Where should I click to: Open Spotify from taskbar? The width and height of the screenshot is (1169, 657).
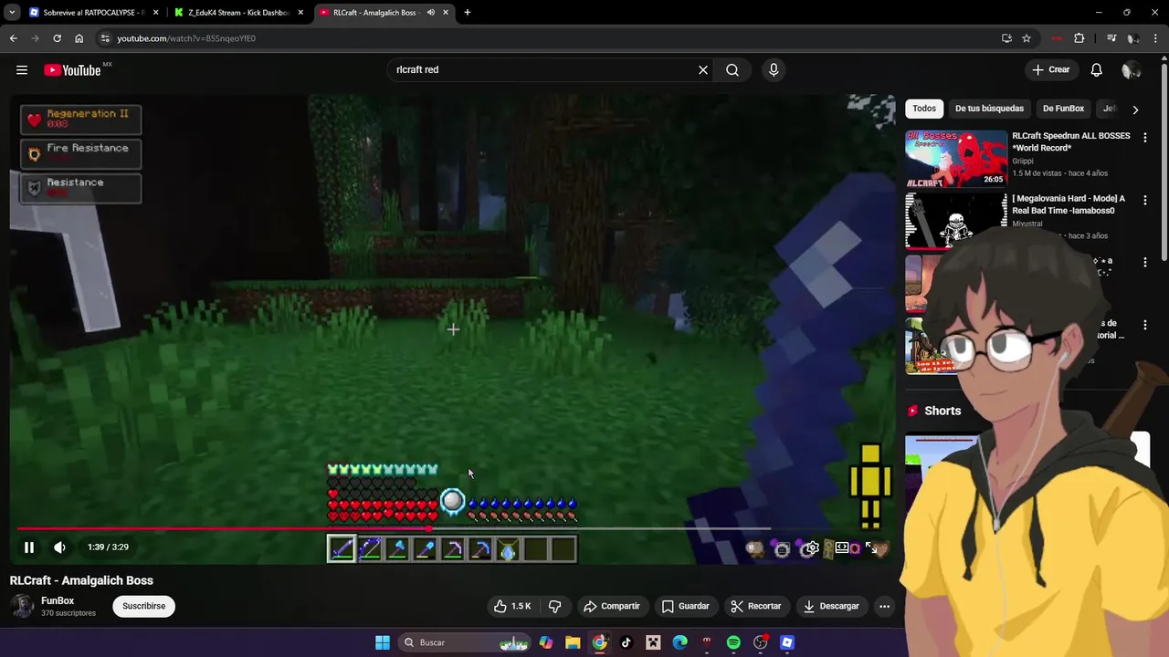pyautogui.click(x=733, y=642)
